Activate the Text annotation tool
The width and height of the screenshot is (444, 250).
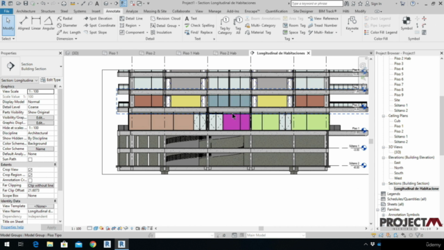pos(191,19)
